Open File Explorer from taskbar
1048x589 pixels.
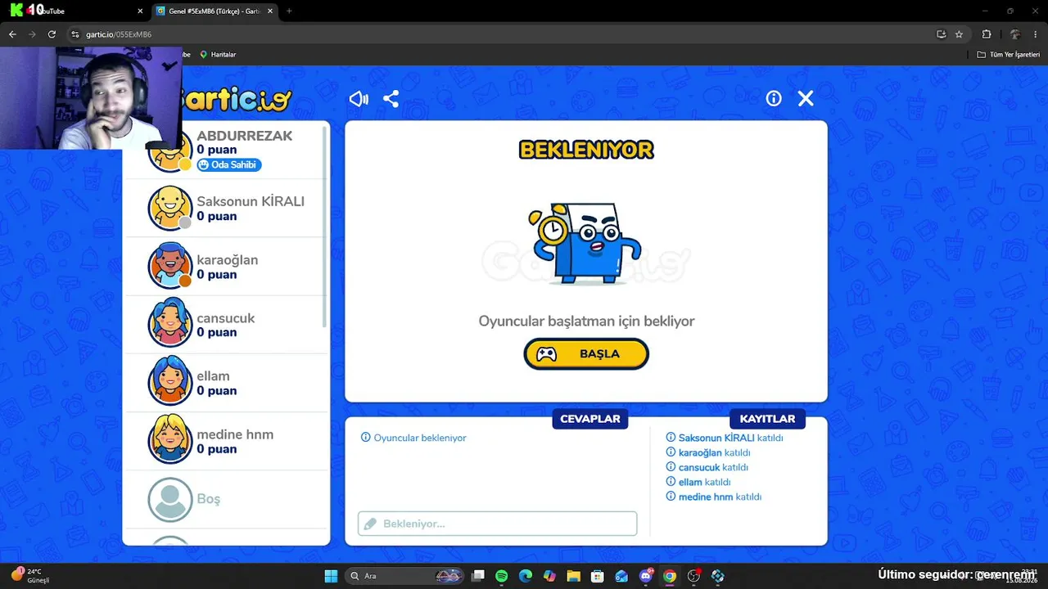[x=573, y=576]
